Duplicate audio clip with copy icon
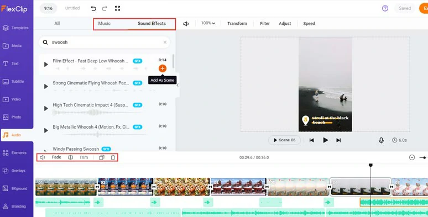This screenshot has width=428, height=217. point(102,157)
